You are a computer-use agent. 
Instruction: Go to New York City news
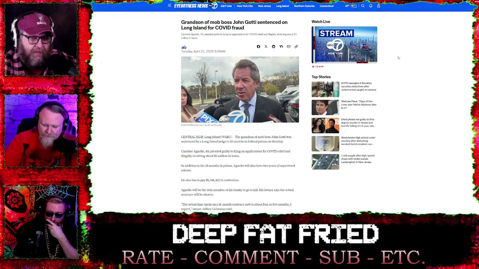[x=245, y=6]
